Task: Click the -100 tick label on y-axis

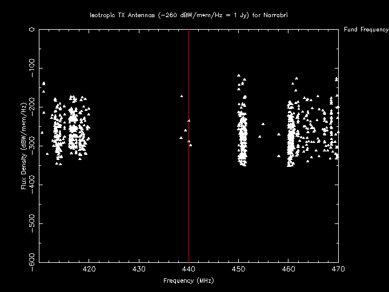Action: (32, 68)
